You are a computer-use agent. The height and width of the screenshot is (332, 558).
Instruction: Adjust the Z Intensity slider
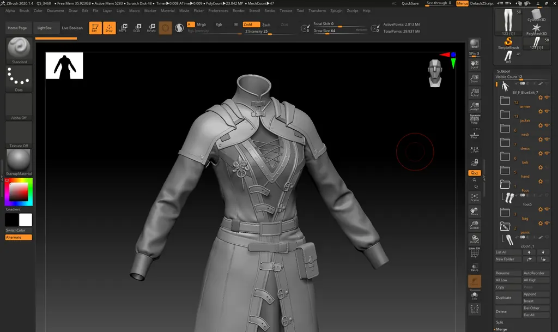(269, 31)
